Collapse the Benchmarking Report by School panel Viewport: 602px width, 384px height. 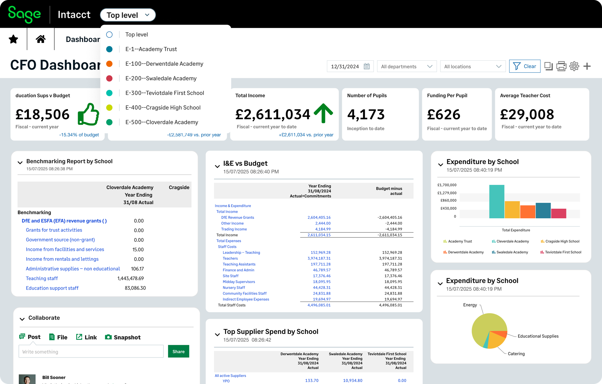(x=20, y=163)
